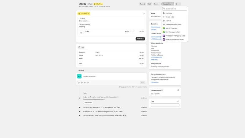Edit tags using the pencil icon

pos(178,102)
